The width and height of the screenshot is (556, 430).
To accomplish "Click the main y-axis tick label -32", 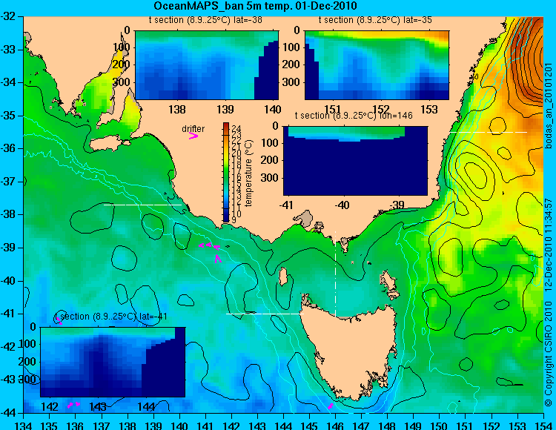I will (x=8, y=16).
